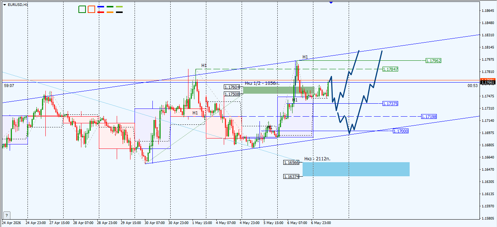This screenshot has height=227, width=497.
Task: Select the 1.17604 zone level label
Action: [232, 87]
